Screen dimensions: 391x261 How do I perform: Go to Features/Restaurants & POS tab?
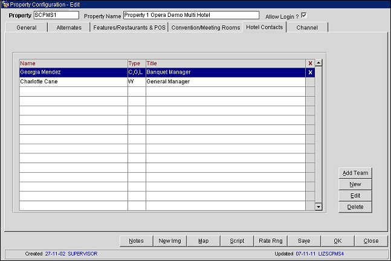(129, 27)
